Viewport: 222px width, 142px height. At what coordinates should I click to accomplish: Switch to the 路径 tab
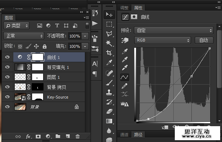(x=138, y=135)
